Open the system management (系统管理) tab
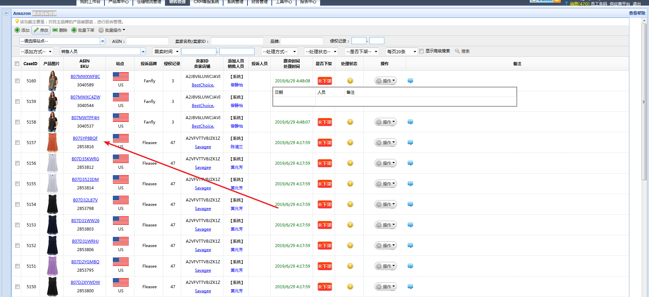 (x=235, y=2)
